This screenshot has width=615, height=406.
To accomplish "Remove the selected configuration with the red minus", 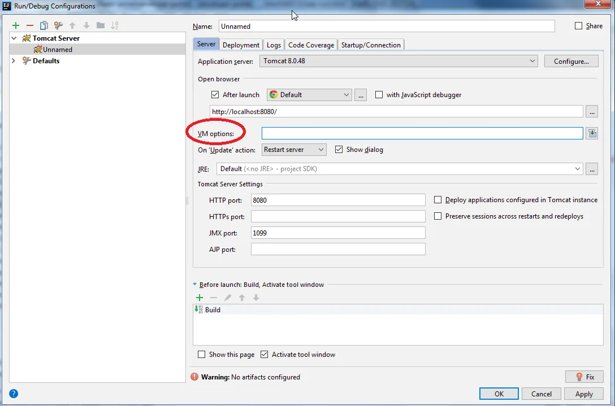I will (x=30, y=25).
